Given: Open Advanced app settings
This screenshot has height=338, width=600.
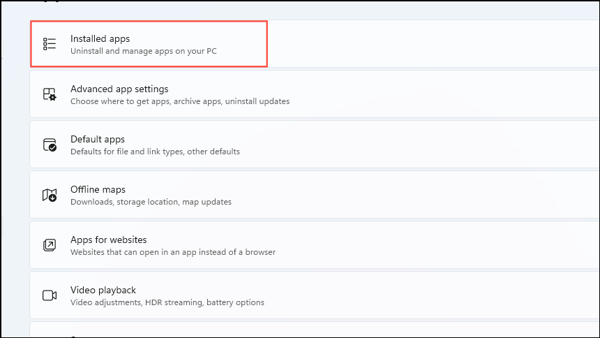Looking at the screenshot, I should click(x=315, y=94).
